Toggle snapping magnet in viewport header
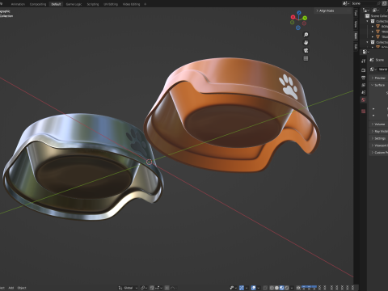Viewport: 388px width, 291px height. [x=152, y=288]
